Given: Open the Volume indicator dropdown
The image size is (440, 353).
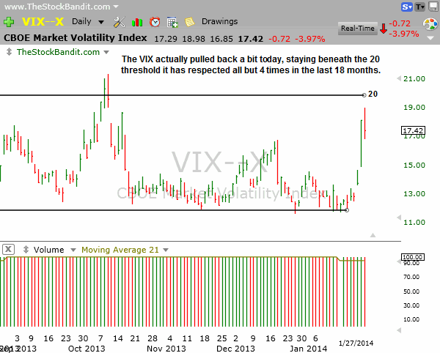Looking at the screenshot, I should (71, 250).
